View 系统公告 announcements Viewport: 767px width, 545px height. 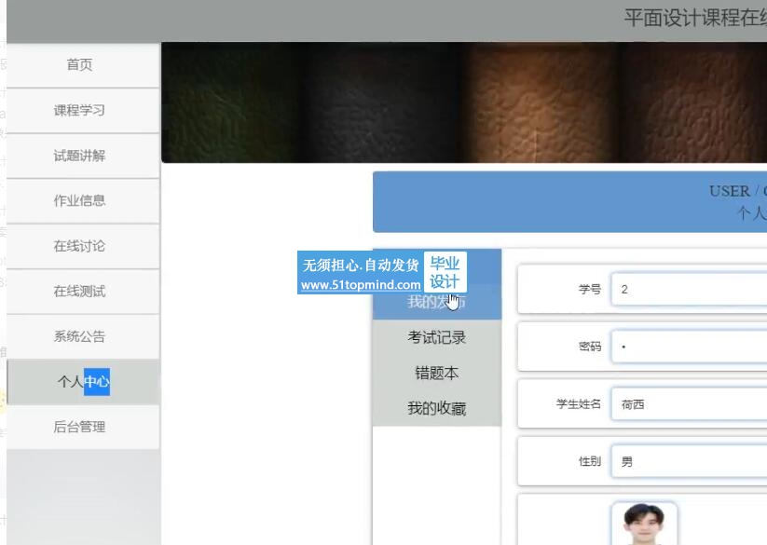[x=83, y=336]
